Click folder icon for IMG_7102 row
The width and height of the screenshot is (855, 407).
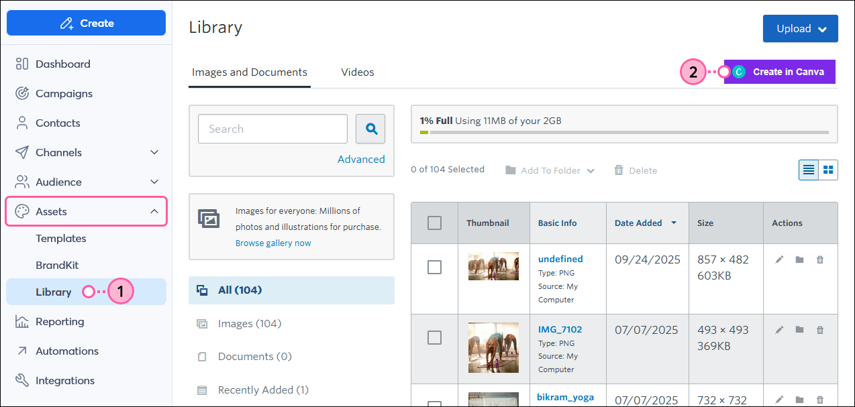tap(799, 331)
